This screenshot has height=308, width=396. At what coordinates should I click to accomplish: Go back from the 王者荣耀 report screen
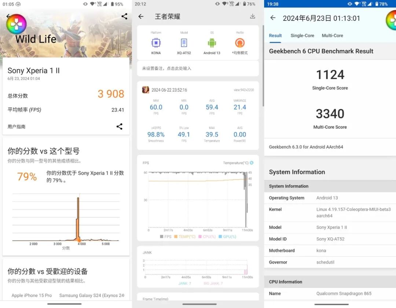[141, 16]
